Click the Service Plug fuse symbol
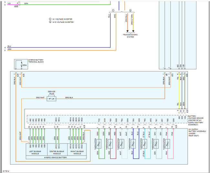Image resolution: width=210 pixels, height=173 pixels. point(51,99)
